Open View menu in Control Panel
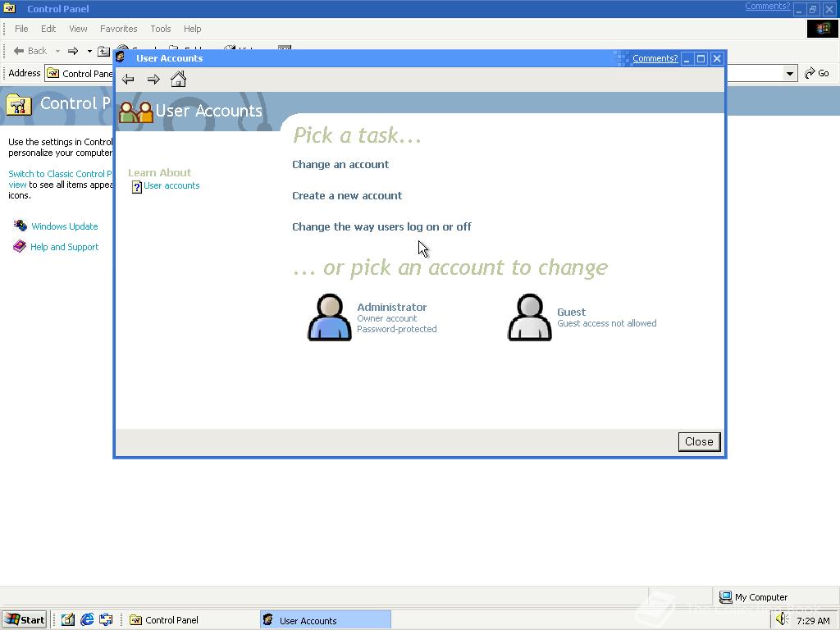Image resolution: width=840 pixels, height=630 pixels. click(78, 29)
